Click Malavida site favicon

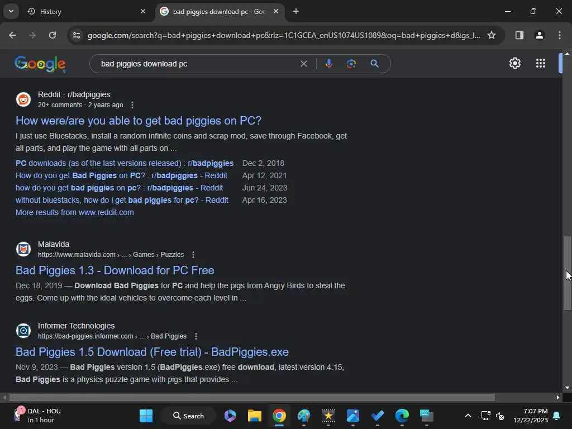(23, 249)
